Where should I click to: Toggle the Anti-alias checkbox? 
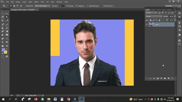(x=67, y=6)
